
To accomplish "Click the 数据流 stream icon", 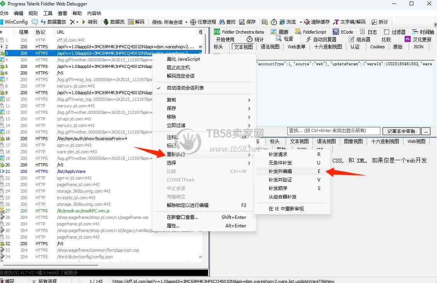I will [x=106, y=22].
